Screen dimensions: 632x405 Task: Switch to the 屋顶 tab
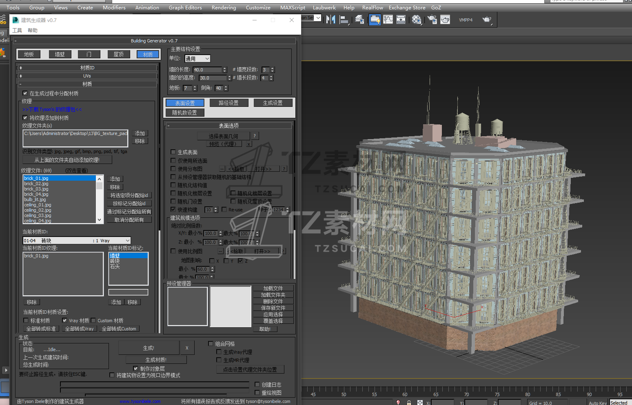[x=119, y=54]
